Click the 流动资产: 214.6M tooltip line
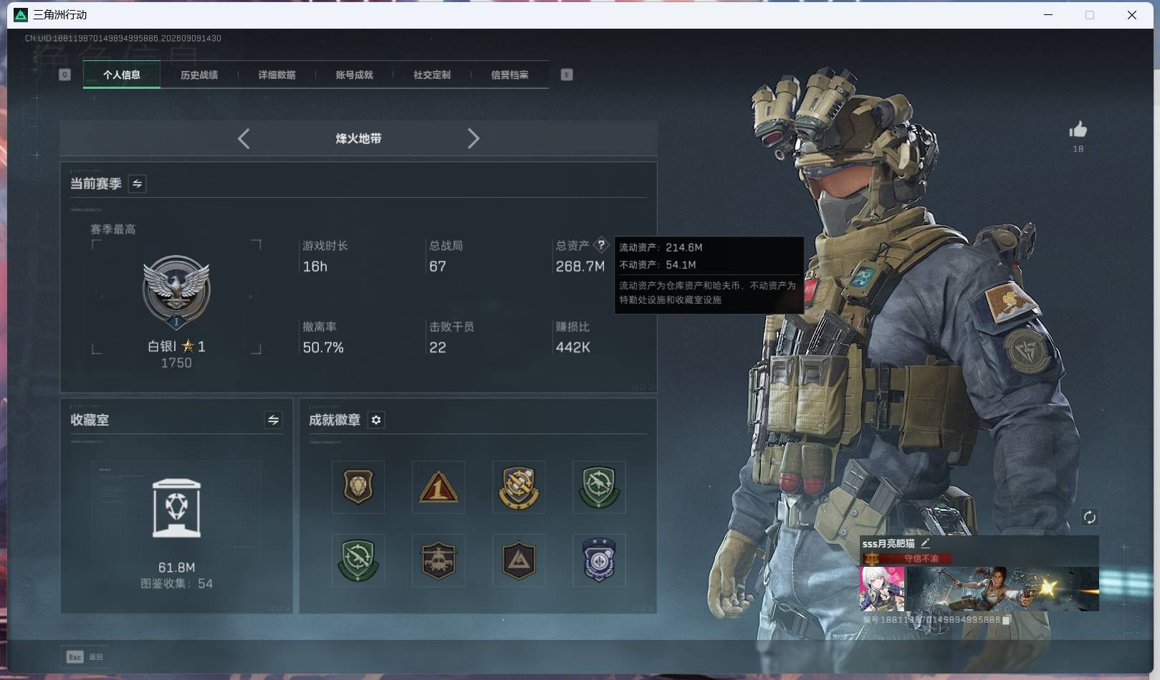The image size is (1160, 680). click(x=661, y=247)
